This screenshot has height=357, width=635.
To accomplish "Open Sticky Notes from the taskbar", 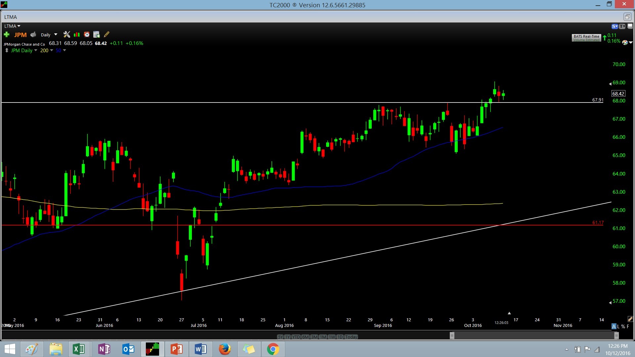I will pyautogui.click(x=249, y=349).
